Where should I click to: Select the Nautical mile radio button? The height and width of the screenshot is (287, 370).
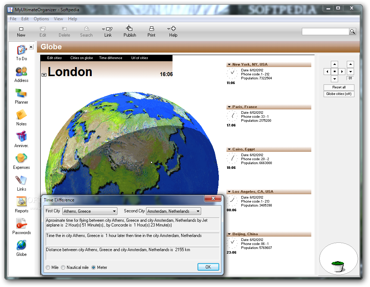click(63, 267)
